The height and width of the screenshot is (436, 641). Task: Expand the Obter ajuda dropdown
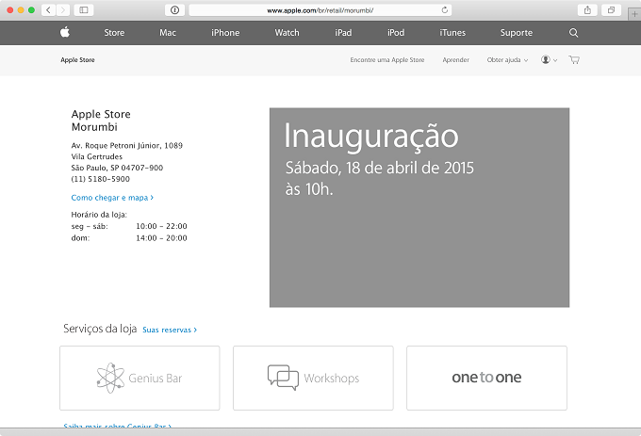click(x=507, y=59)
